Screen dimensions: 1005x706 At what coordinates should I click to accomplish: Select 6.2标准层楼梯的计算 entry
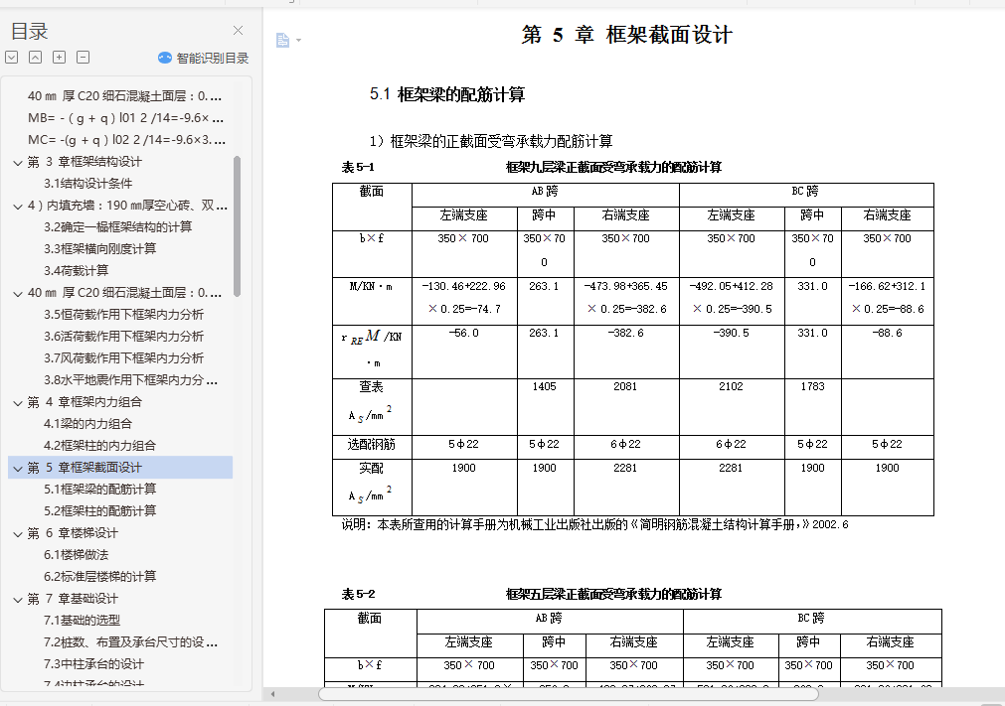[x=100, y=577]
